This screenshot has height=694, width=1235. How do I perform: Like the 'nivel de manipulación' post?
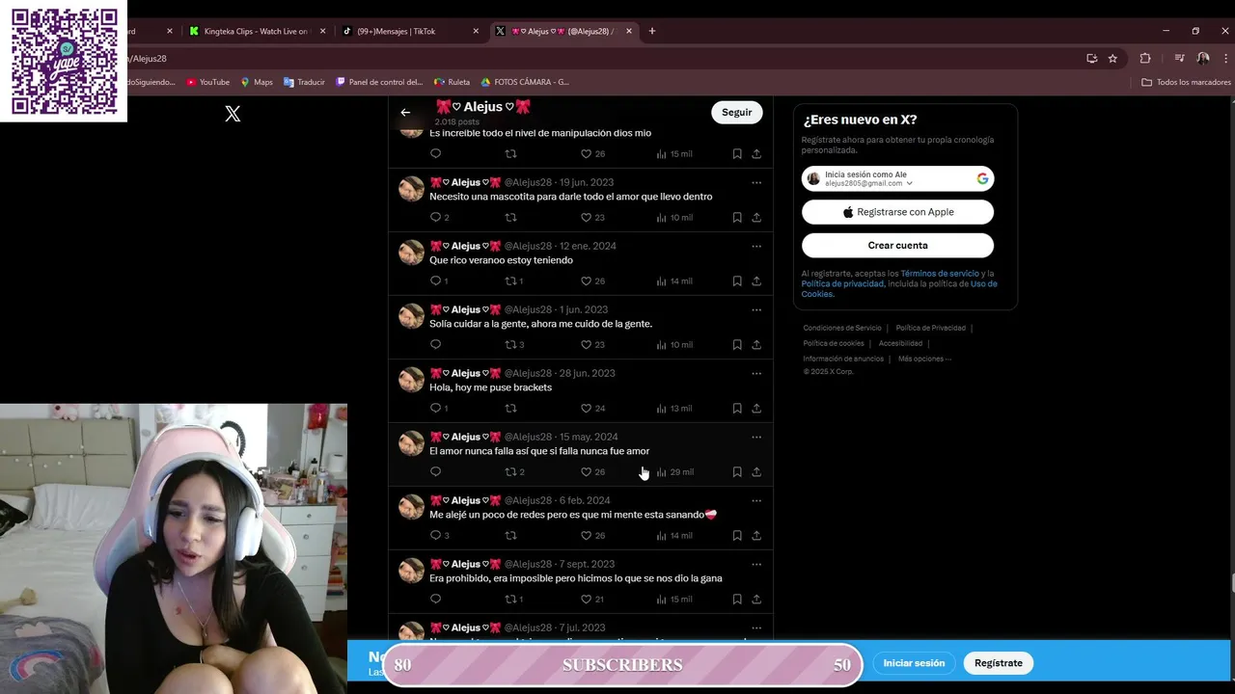(586, 154)
